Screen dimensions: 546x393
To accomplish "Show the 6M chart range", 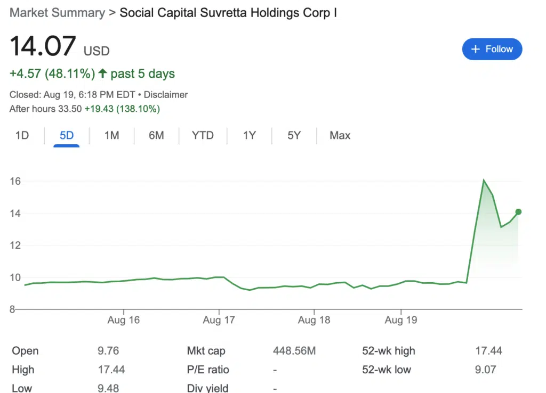I will (x=156, y=135).
